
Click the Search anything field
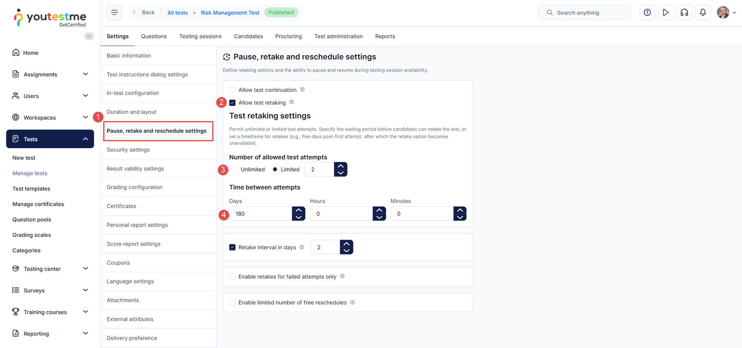click(x=589, y=12)
